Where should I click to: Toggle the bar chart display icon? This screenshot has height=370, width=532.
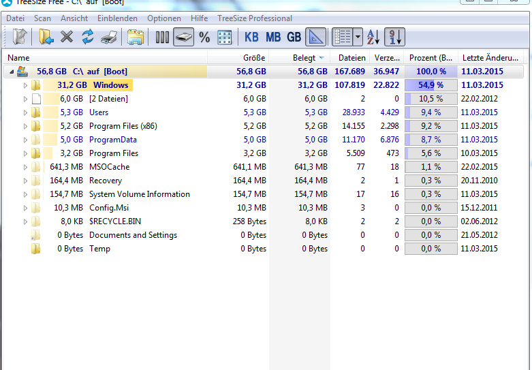(162, 37)
